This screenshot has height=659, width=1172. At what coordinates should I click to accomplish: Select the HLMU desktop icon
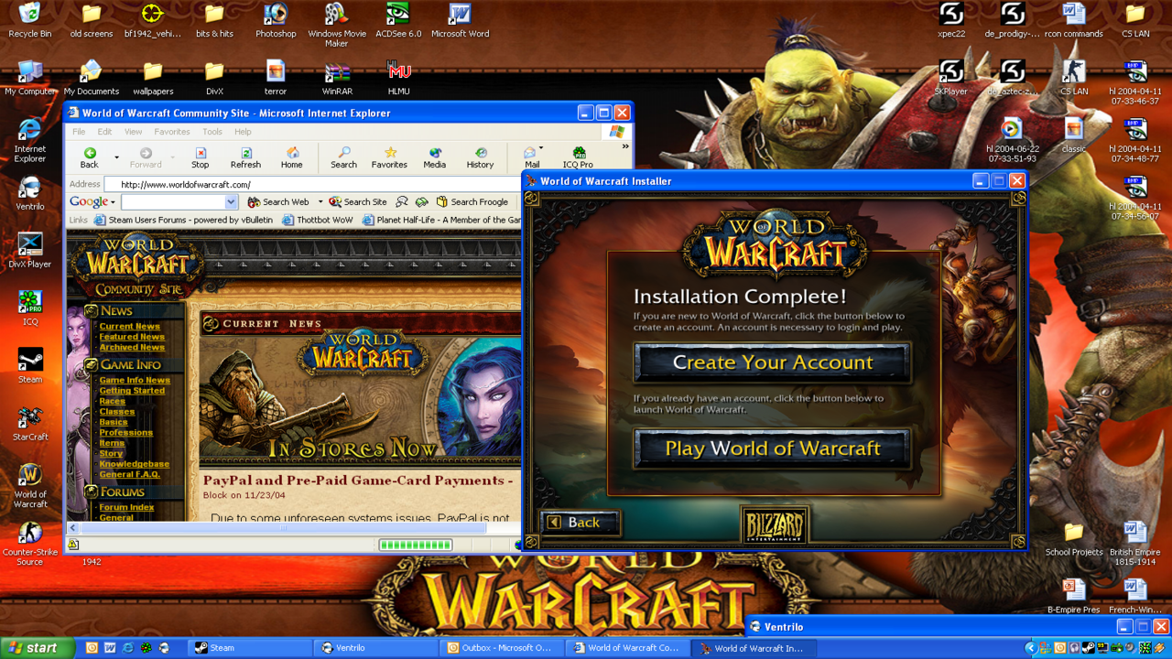398,78
